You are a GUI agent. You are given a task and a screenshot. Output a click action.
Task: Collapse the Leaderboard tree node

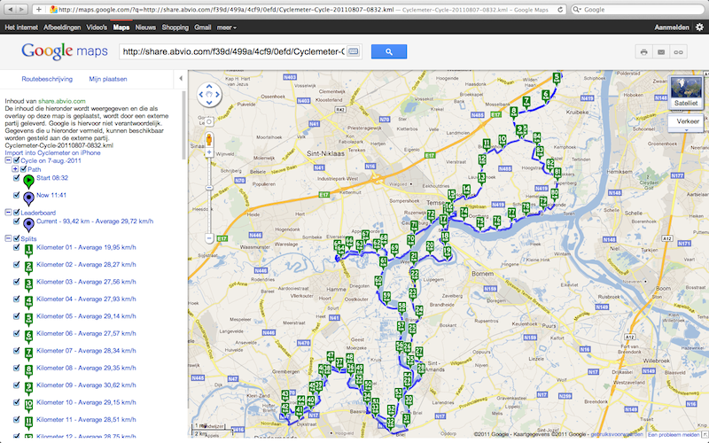(8, 212)
